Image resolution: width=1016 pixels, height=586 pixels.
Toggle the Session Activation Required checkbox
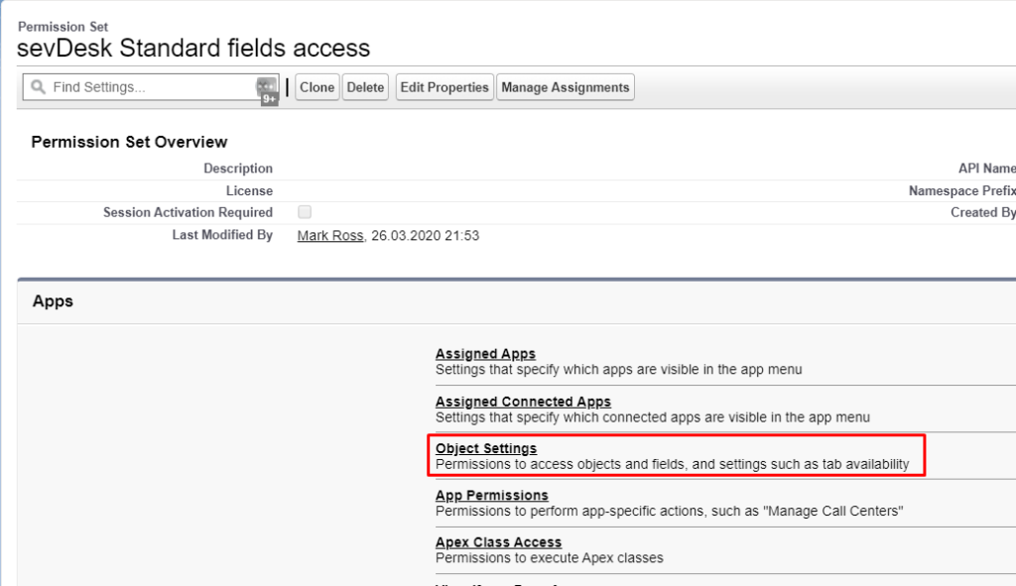pyautogui.click(x=305, y=212)
